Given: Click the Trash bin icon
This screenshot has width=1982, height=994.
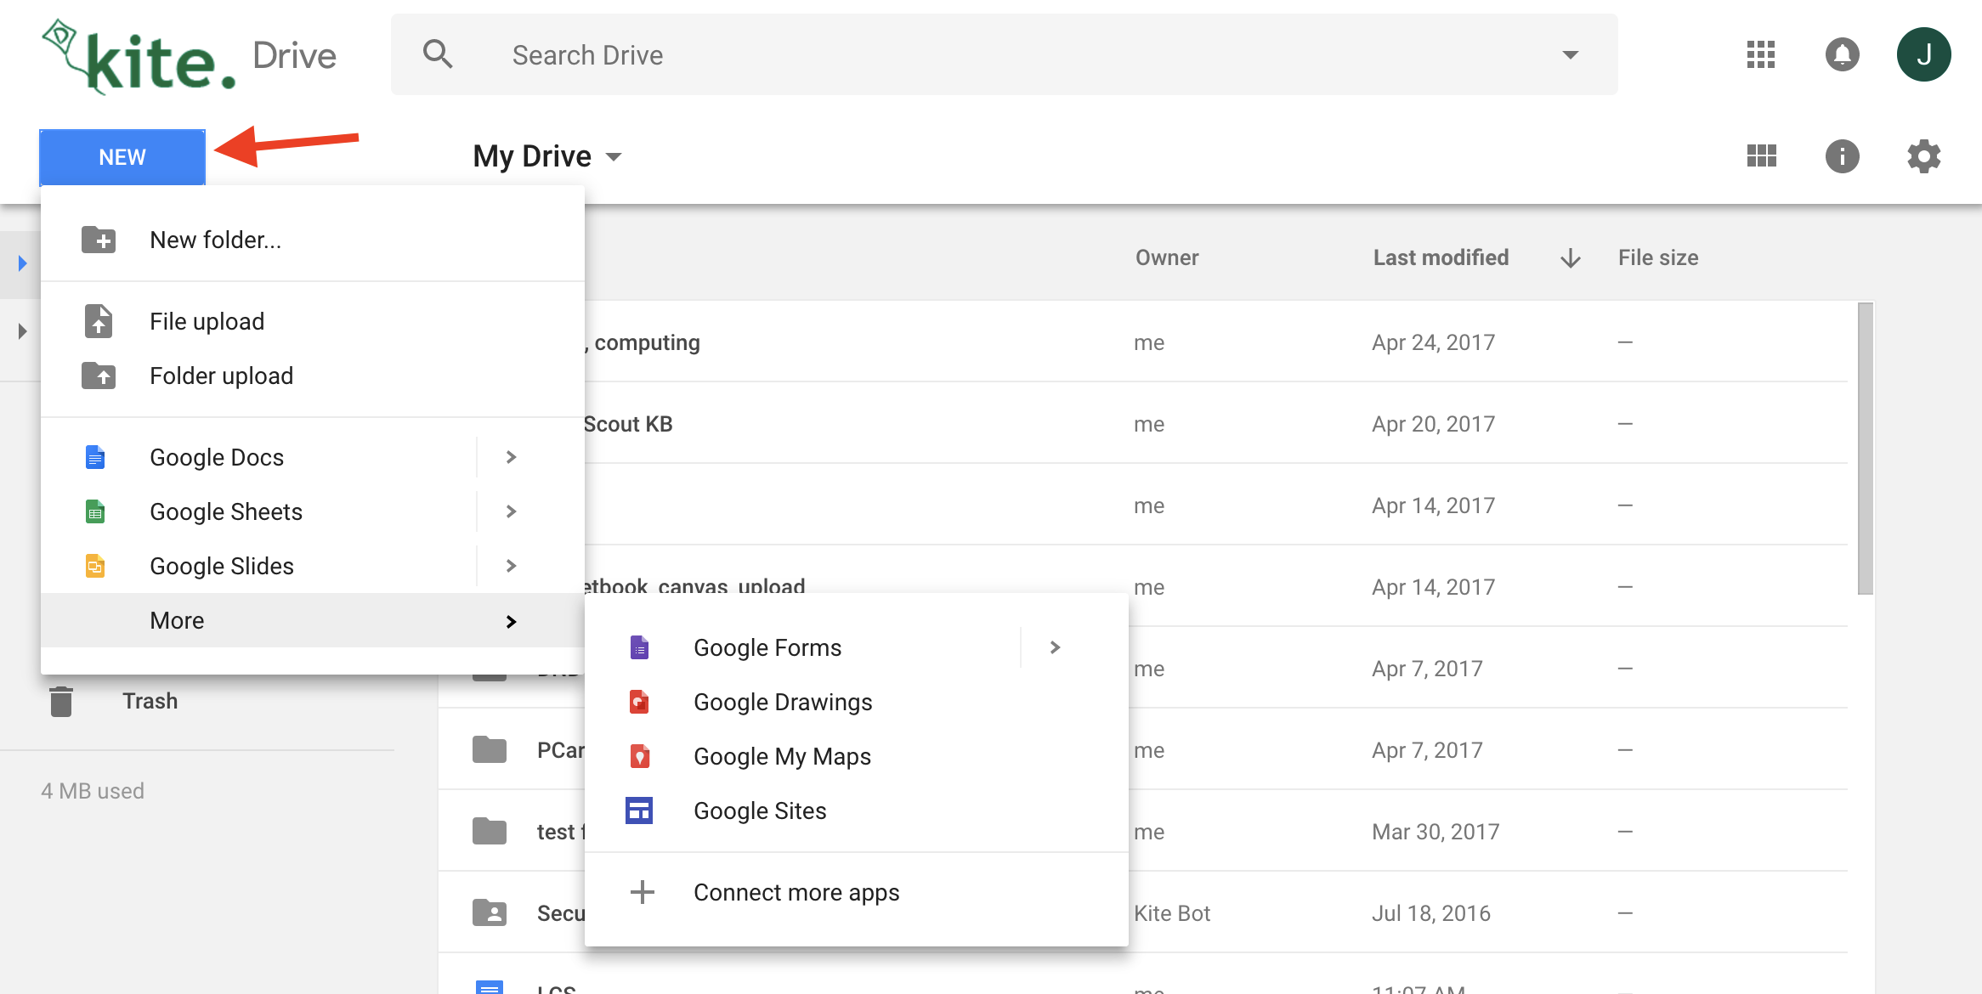Looking at the screenshot, I should (x=61, y=702).
